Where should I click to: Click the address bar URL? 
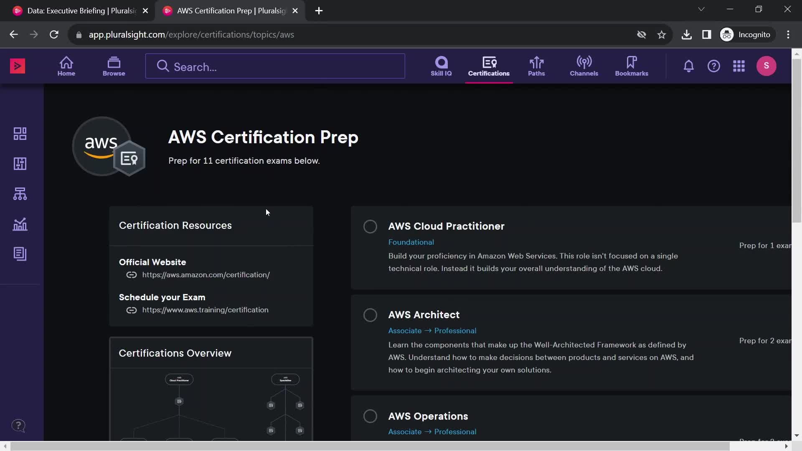(x=191, y=35)
